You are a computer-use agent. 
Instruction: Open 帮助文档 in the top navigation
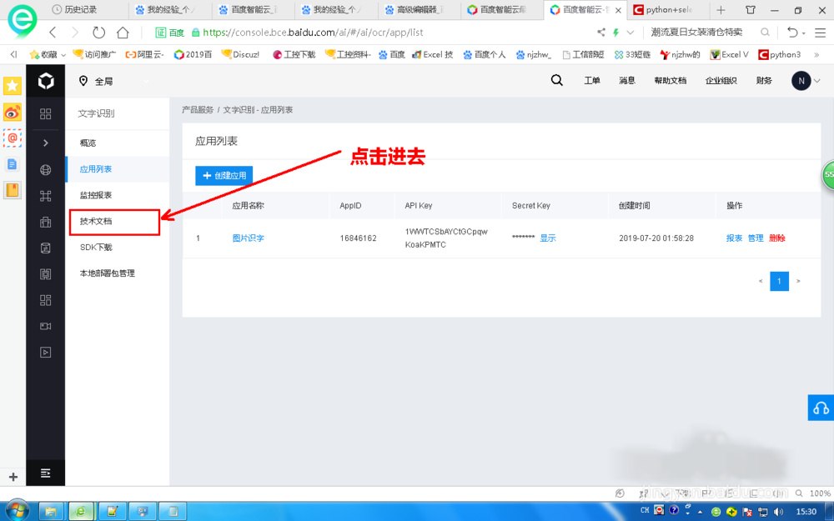tap(671, 81)
